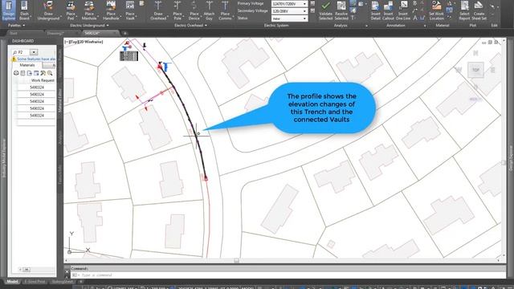Click the Insert One Line tool
This screenshot has width=514, height=289.
(x=403, y=10)
